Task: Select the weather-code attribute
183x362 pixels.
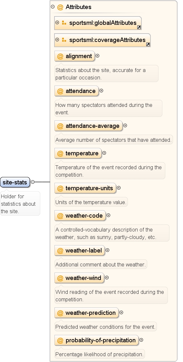Action: click(80, 216)
